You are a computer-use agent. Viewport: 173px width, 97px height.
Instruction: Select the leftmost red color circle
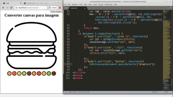pos(14,74)
